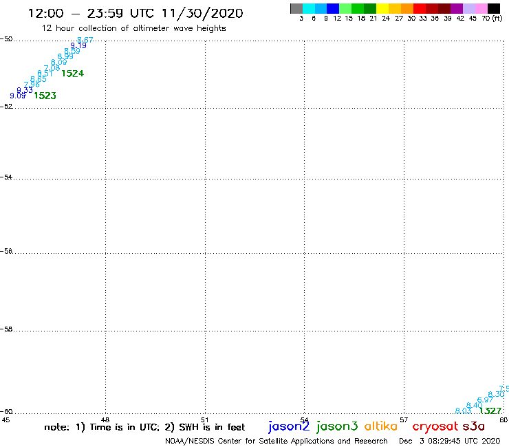The height and width of the screenshot is (447, 509).
Task: Click the '12:00 – 23:59 UTC 11/30/2020' title
Action: (136, 13)
